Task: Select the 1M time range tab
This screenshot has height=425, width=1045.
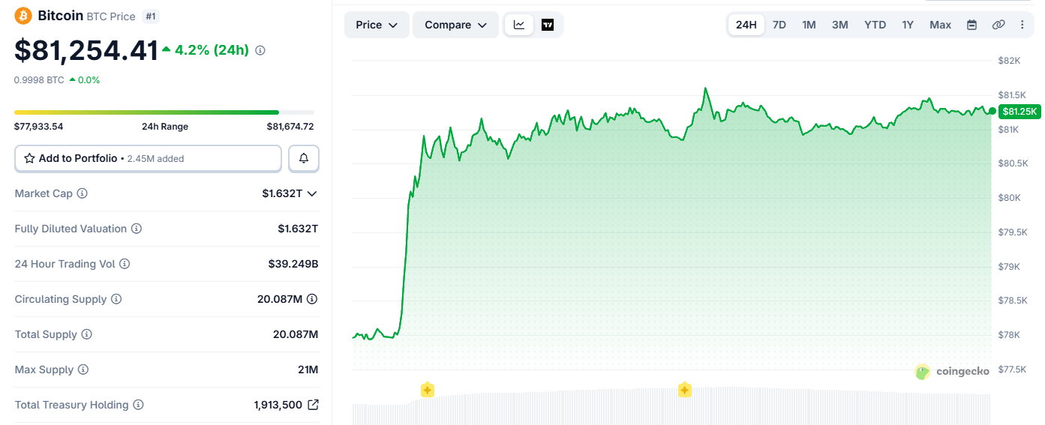Action: (x=809, y=25)
